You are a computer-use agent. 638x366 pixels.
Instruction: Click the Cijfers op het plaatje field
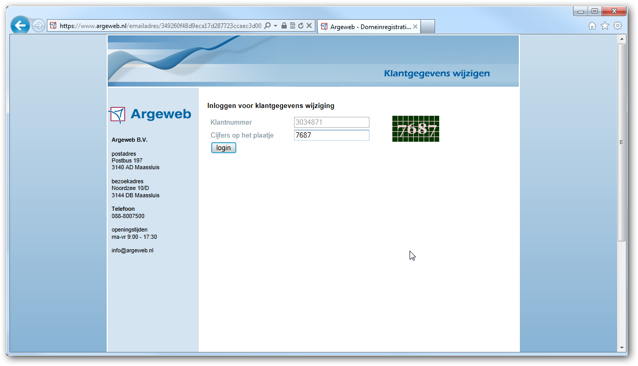[331, 135]
